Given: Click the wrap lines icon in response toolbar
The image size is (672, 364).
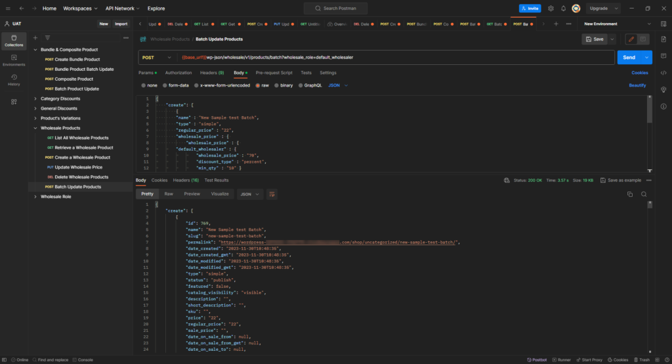Looking at the screenshot, I should 272,194.
